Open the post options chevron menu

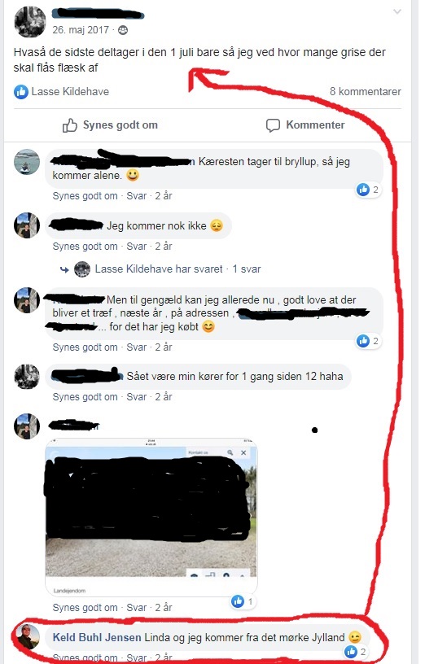(397, 11)
